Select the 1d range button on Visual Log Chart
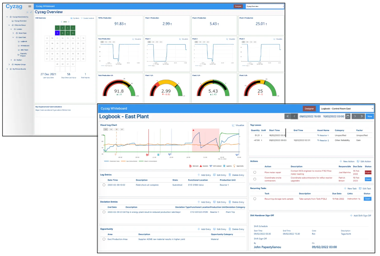This screenshot has height=256, width=380. coord(105,129)
